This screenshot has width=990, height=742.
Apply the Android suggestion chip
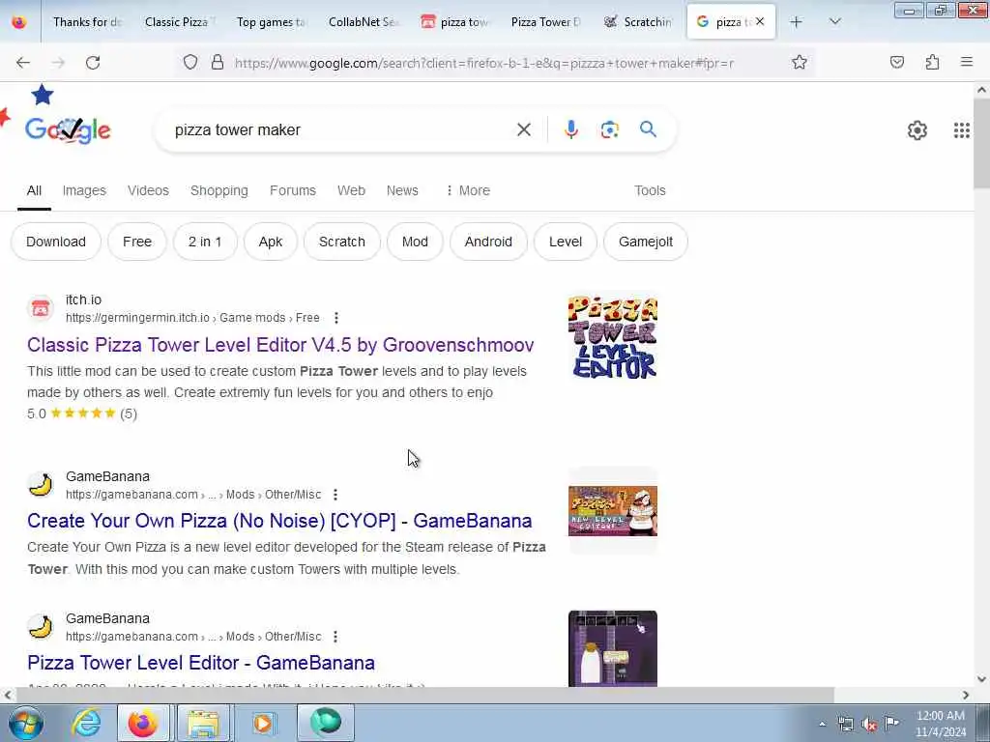488,242
